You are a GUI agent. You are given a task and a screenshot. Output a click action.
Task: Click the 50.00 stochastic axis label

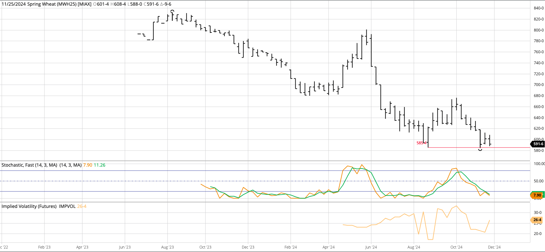click(538, 181)
